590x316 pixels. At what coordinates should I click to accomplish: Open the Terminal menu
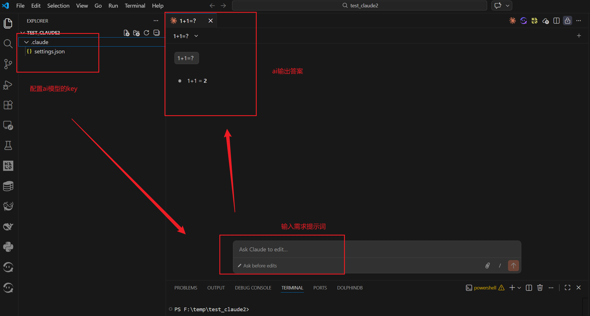click(x=135, y=6)
